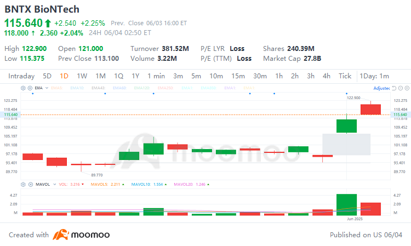Viewport: 411px width, 246px height.
Task: Select the 1W chart tab
Action: [x=82, y=76]
